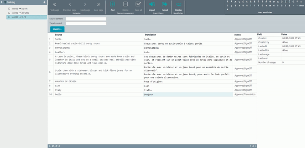
Task: Click the 'Number of usage' field row
Action: (x=281, y=62)
